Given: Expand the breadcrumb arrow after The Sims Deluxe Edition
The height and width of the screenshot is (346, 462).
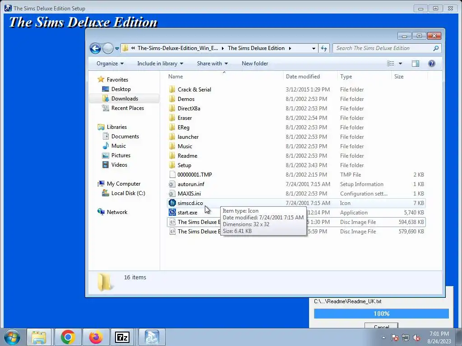Looking at the screenshot, I should (x=290, y=48).
